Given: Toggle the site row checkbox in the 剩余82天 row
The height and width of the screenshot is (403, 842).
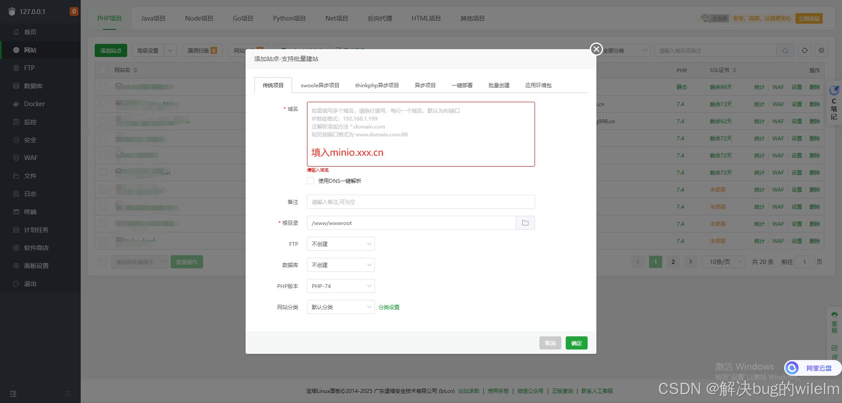Looking at the screenshot, I should (103, 121).
